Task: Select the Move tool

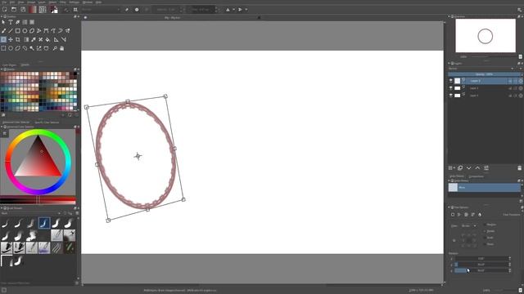Action: (x=11, y=39)
